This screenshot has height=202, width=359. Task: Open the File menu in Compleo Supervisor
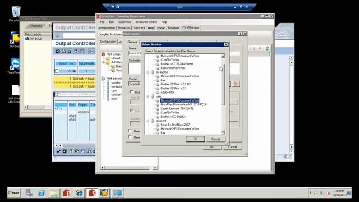(x=102, y=22)
